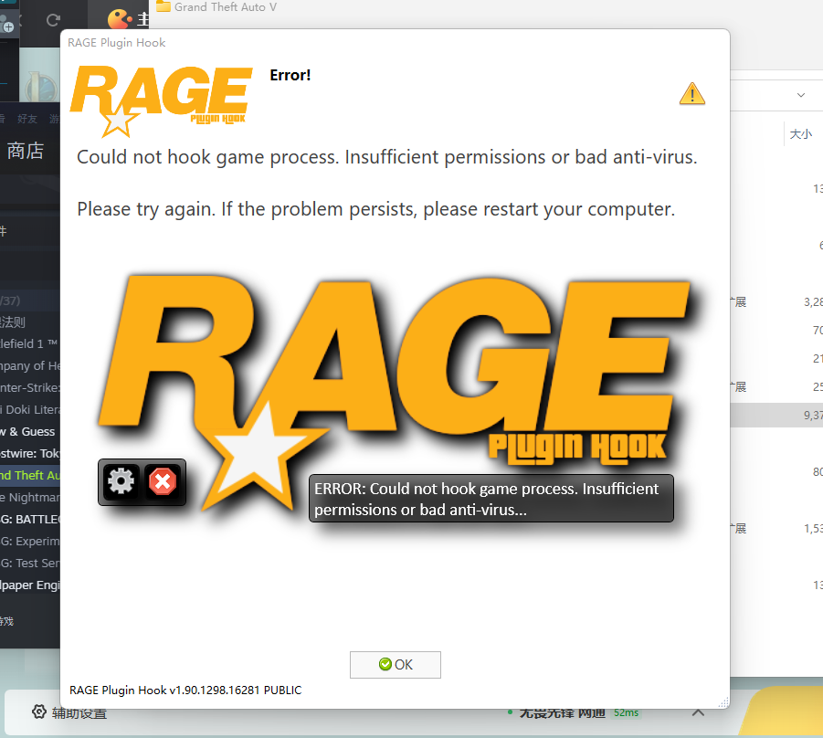823x738 pixels.
Task: Select PUBG: Experimental in Steam library
Action: tap(30, 541)
